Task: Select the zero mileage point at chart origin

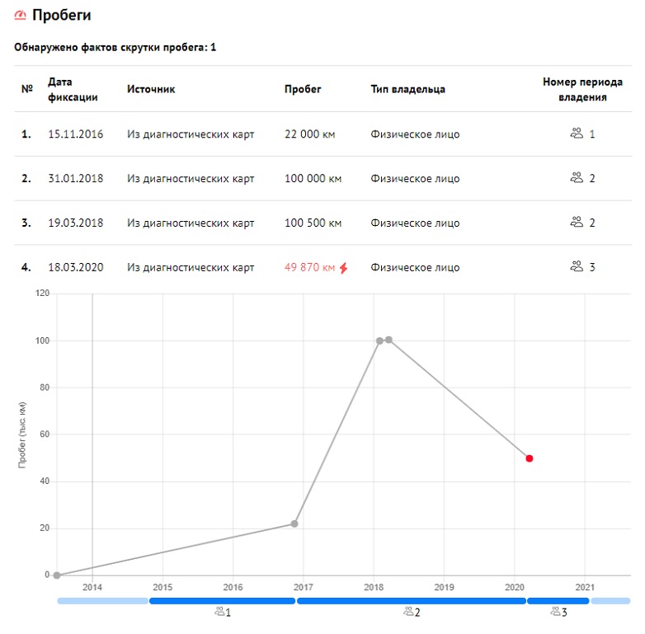Action: tap(57, 575)
